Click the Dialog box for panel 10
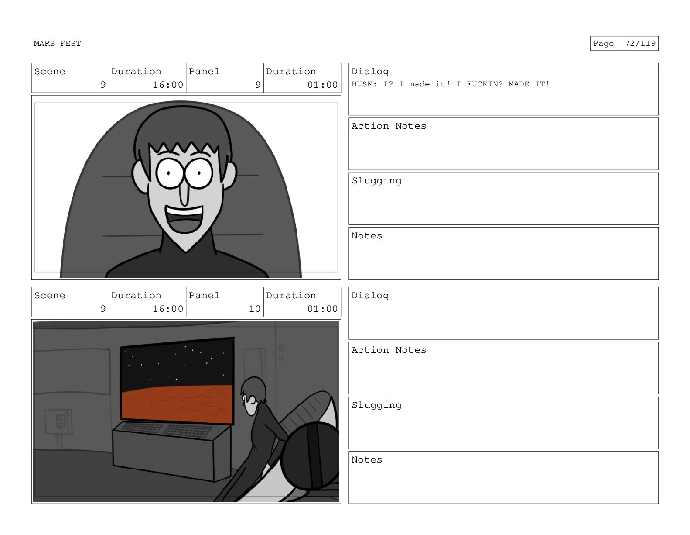 (x=503, y=313)
